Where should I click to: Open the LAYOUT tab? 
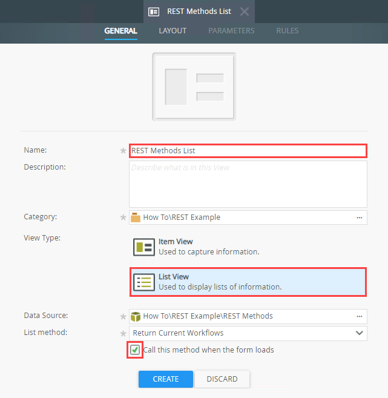click(x=173, y=31)
